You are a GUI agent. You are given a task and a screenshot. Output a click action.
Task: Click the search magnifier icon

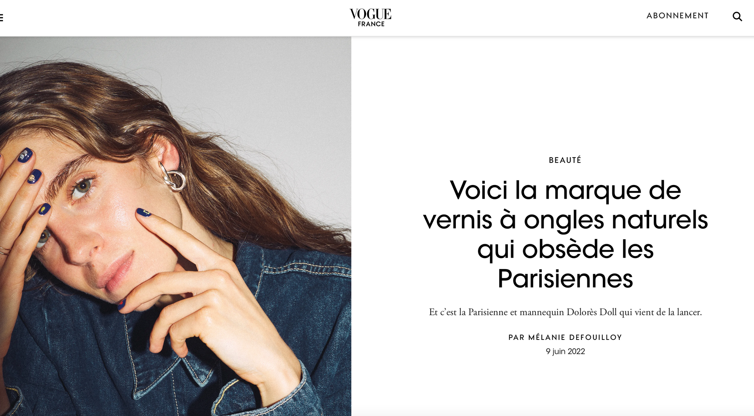pos(737,17)
